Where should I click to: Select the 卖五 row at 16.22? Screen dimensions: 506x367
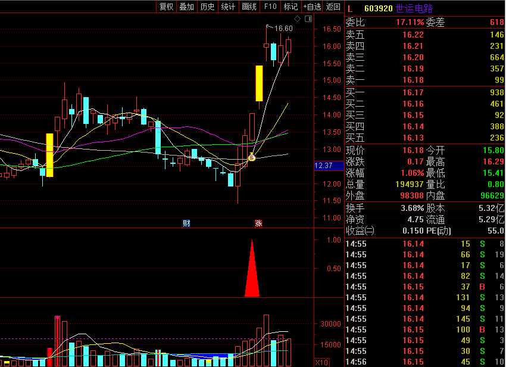(x=424, y=35)
